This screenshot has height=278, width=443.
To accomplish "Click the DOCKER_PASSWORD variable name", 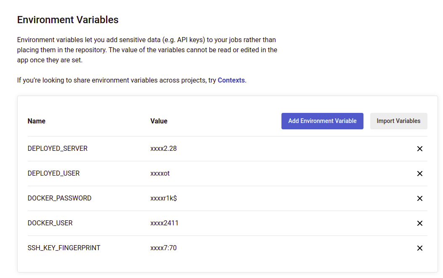I will [x=59, y=198].
